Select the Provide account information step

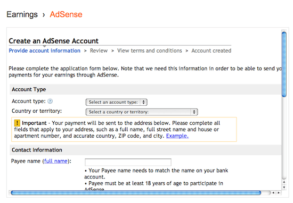pyautogui.click(x=44, y=50)
